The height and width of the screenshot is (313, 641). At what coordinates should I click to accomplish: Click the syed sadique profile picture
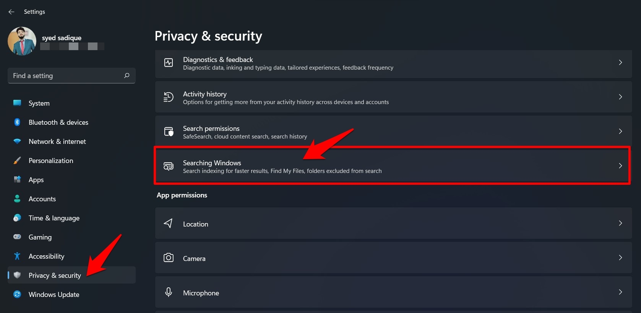point(22,41)
